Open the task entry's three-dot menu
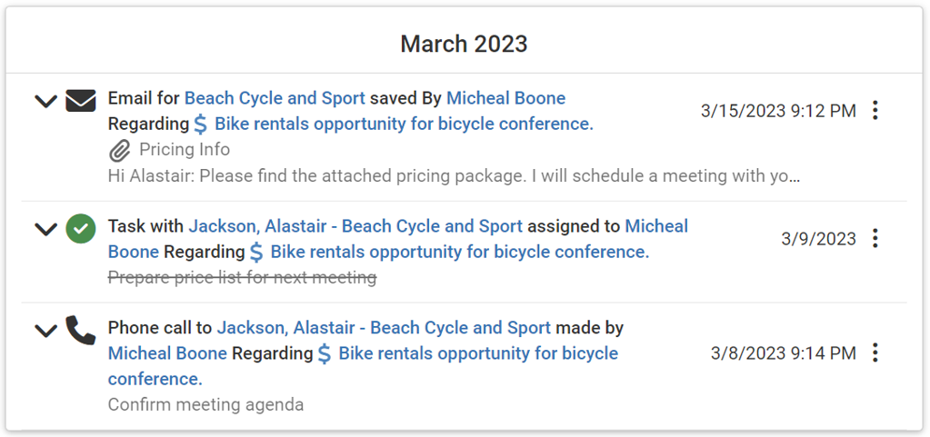 tap(875, 239)
